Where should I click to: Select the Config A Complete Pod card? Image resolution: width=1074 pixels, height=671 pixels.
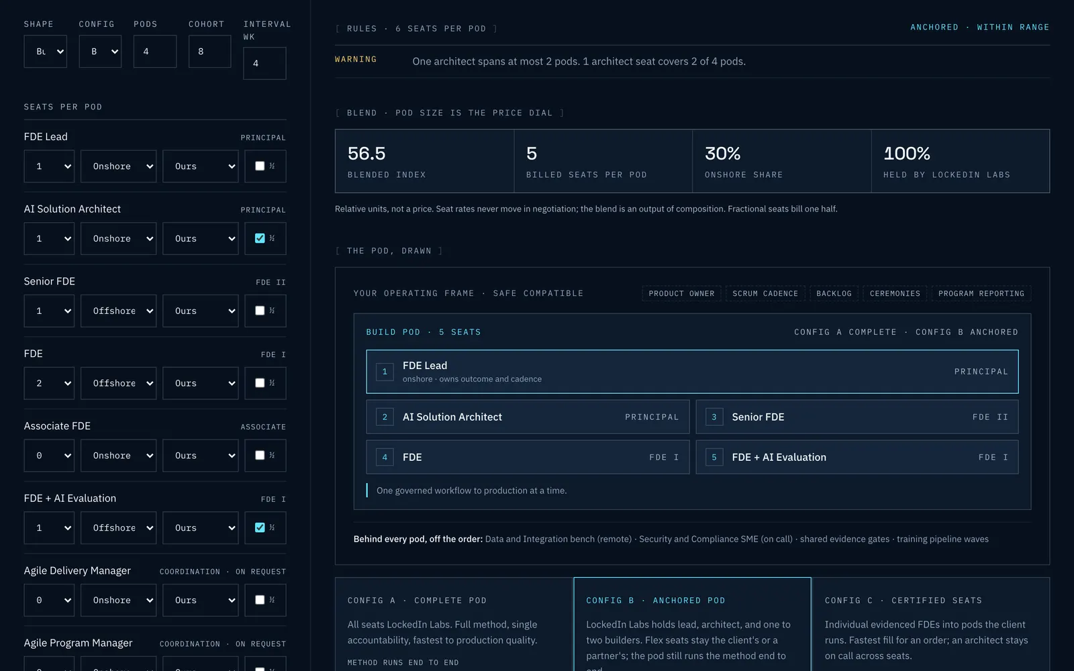[454, 624]
